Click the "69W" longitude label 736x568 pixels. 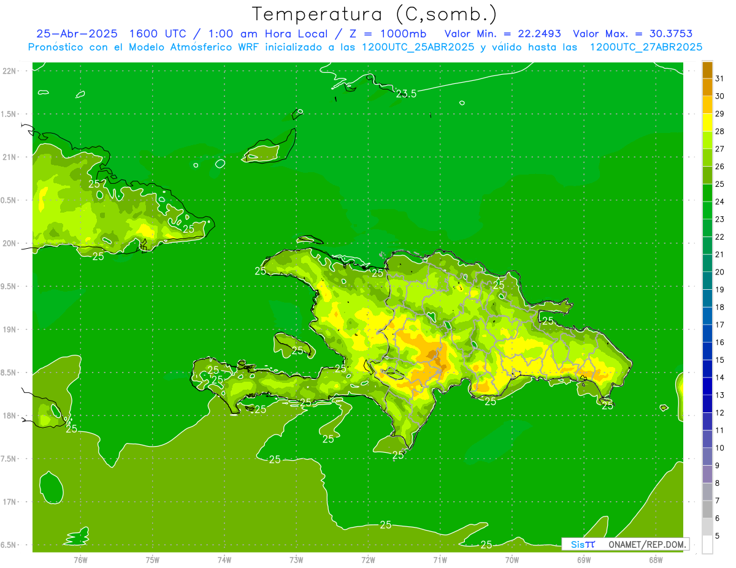point(583,559)
